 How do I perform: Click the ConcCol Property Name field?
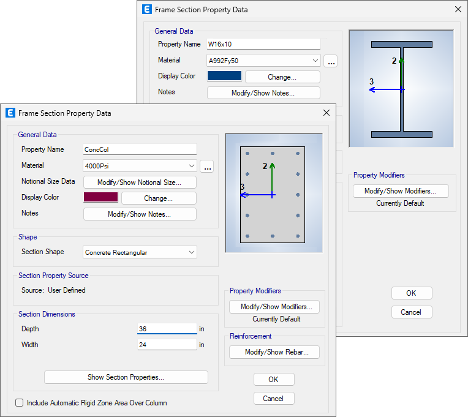coord(140,149)
